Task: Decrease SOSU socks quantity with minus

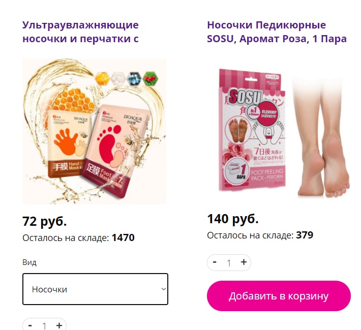Action: pos(215,262)
